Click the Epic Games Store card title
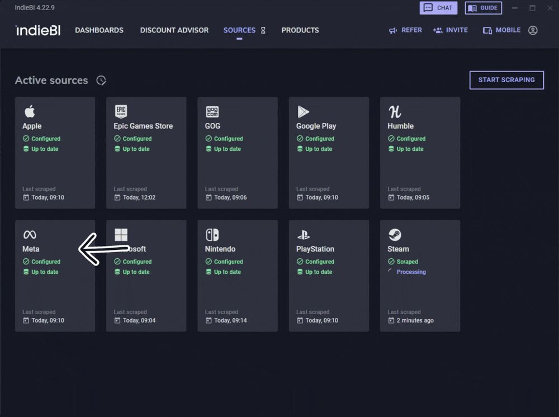 (143, 126)
